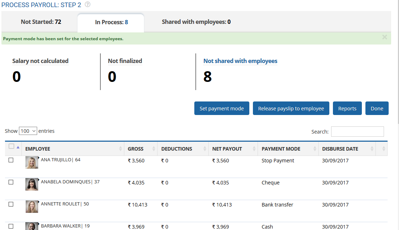Open the Show entries count dropdown
Image resolution: width=399 pixels, height=230 pixels.
(x=28, y=131)
